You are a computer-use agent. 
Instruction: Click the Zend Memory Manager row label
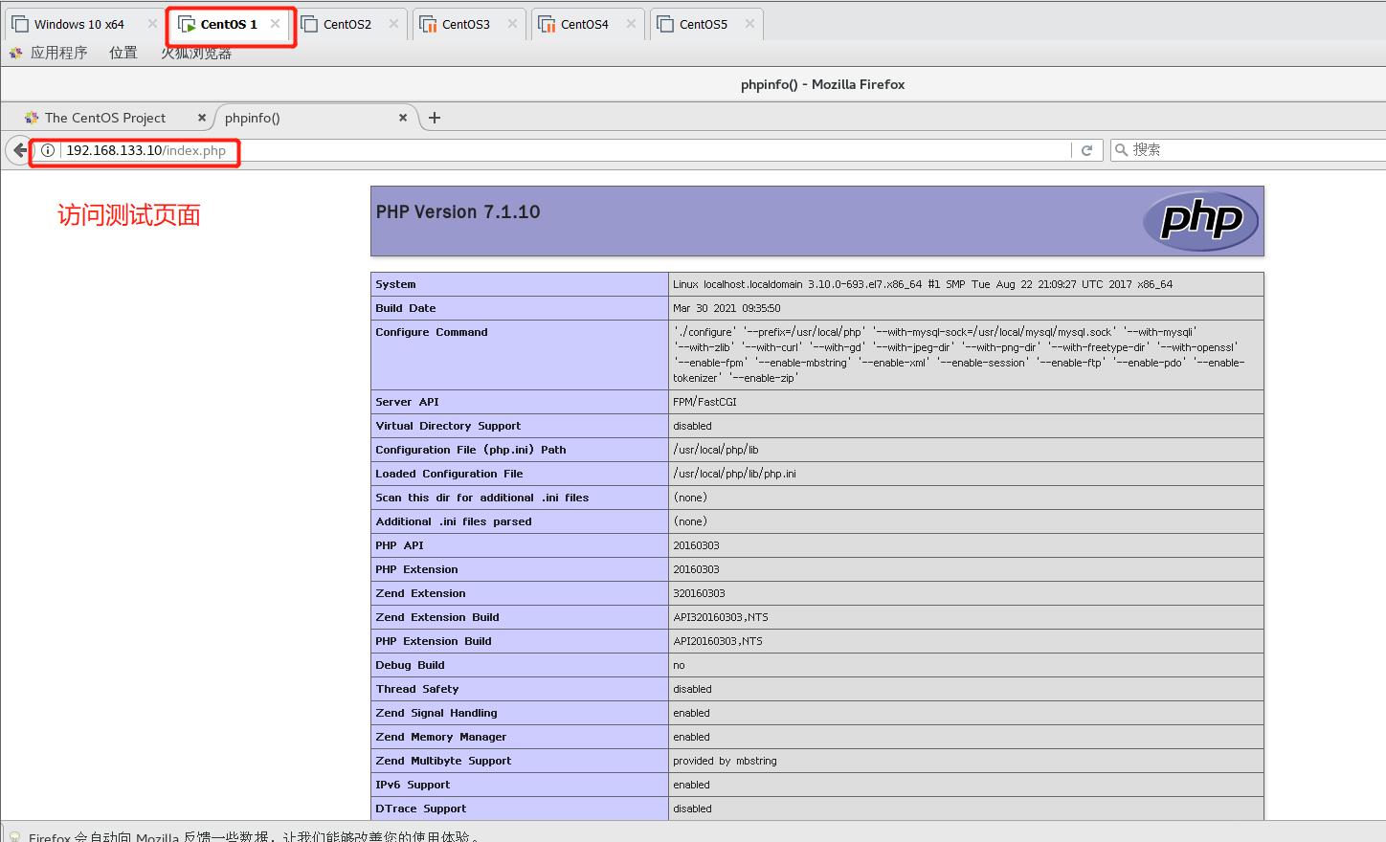click(441, 737)
